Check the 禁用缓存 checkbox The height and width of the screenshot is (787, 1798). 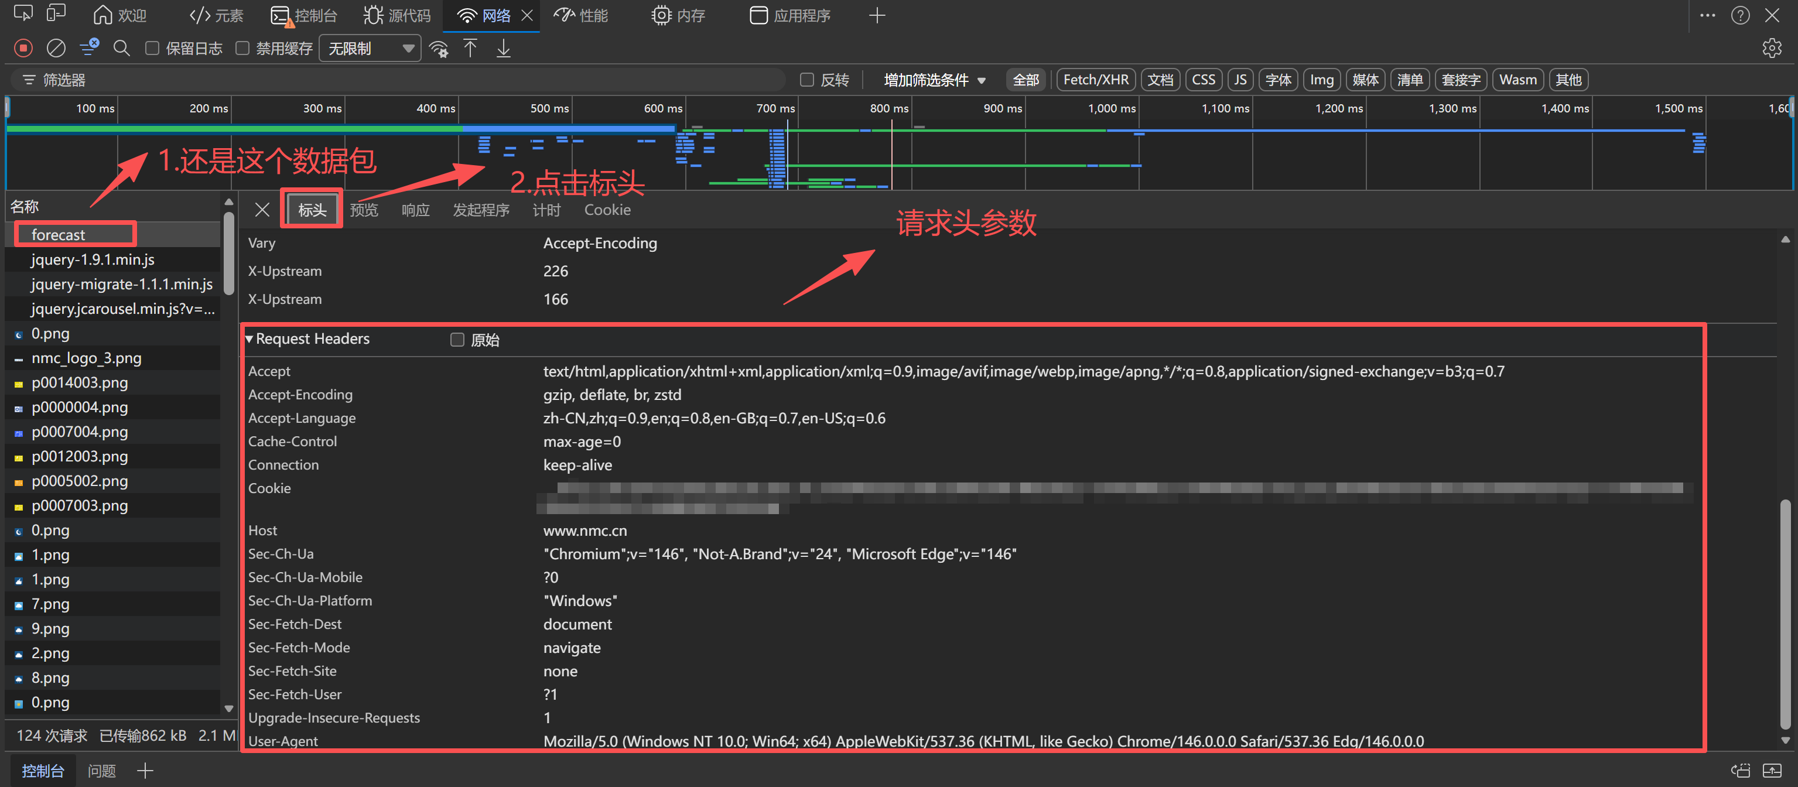point(242,48)
